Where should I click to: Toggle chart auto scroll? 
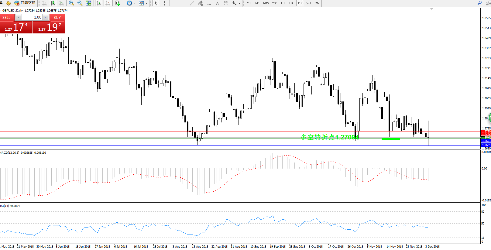tap(99, 3)
